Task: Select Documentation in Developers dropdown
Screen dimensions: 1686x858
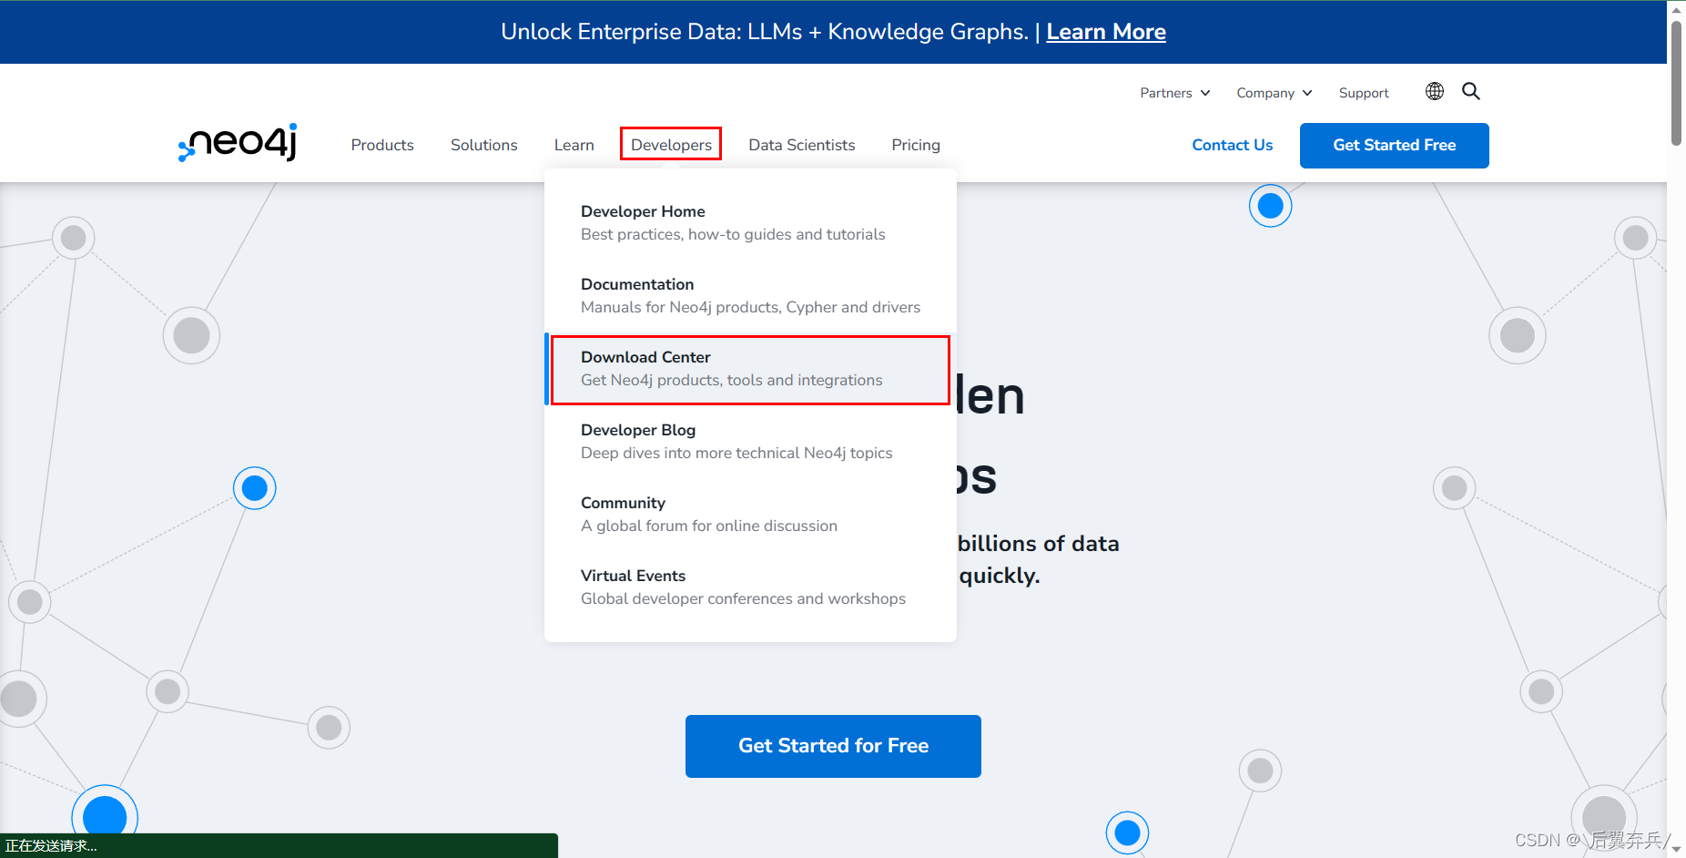Action: [750, 296]
